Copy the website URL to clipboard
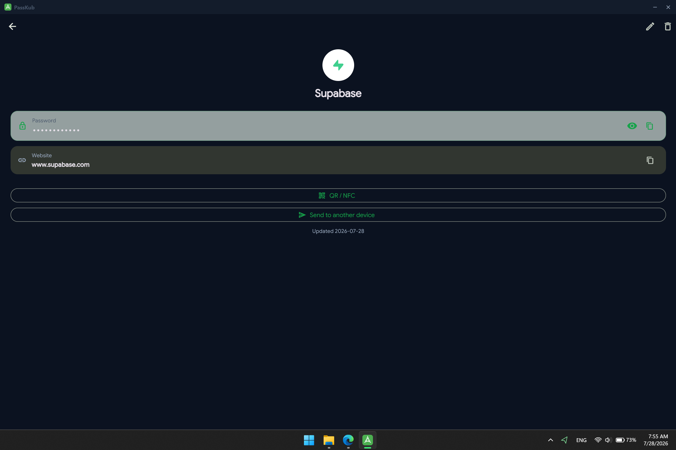The width and height of the screenshot is (676, 450). [x=650, y=160]
